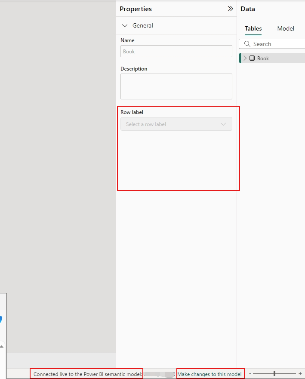This screenshot has height=379, width=305.
Task: Select the Book table row text
Action: click(263, 59)
